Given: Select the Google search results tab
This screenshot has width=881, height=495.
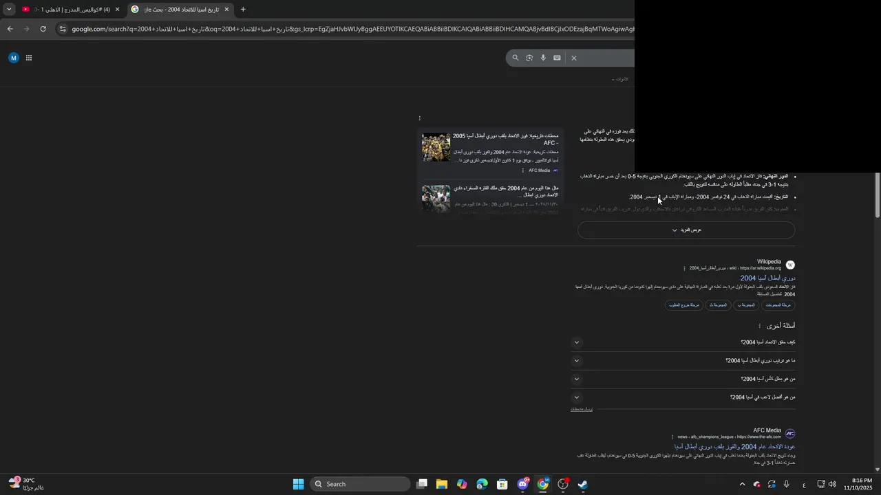Looking at the screenshot, I should tap(180, 10).
